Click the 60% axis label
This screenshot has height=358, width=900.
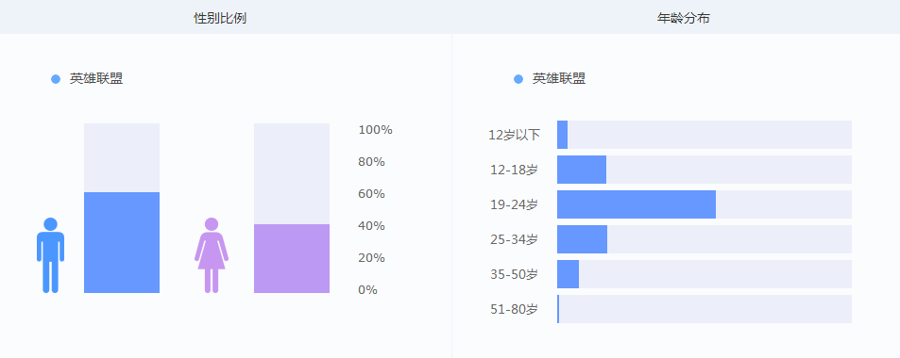[x=371, y=194]
